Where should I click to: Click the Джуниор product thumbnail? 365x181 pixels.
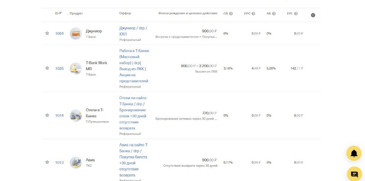click(x=76, y=34)
